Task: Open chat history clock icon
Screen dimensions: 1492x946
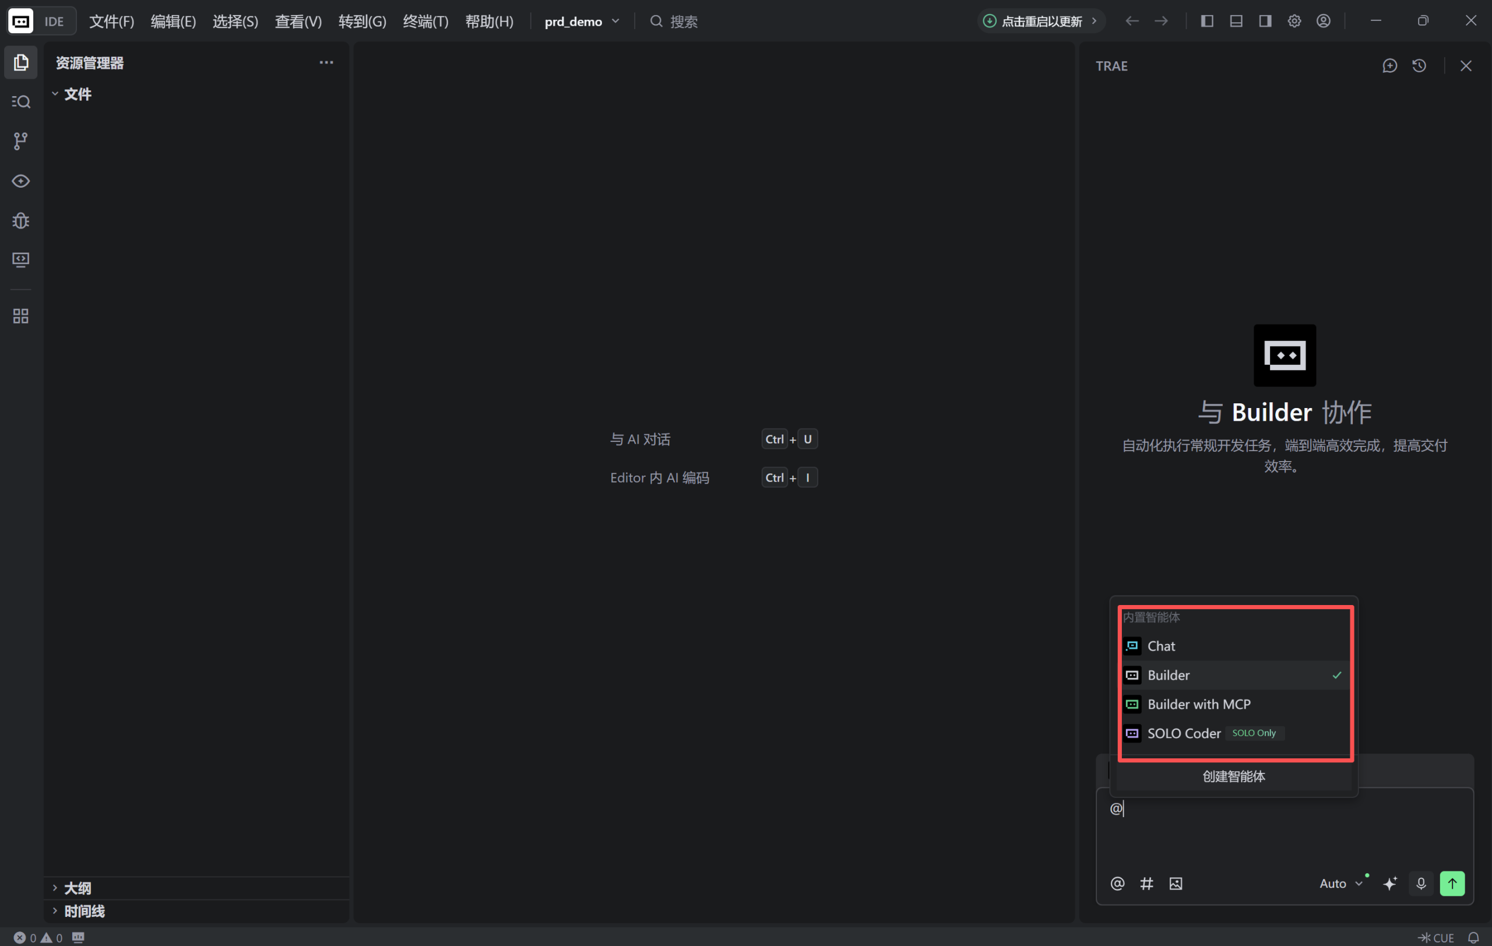Action: [x=1419, y=66]
